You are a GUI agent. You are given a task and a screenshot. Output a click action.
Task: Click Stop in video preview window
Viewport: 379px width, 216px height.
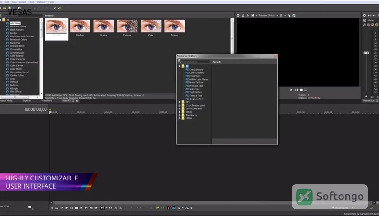(301, 90)
